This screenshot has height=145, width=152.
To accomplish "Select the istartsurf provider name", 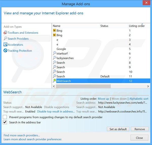I will pos(62,53).
